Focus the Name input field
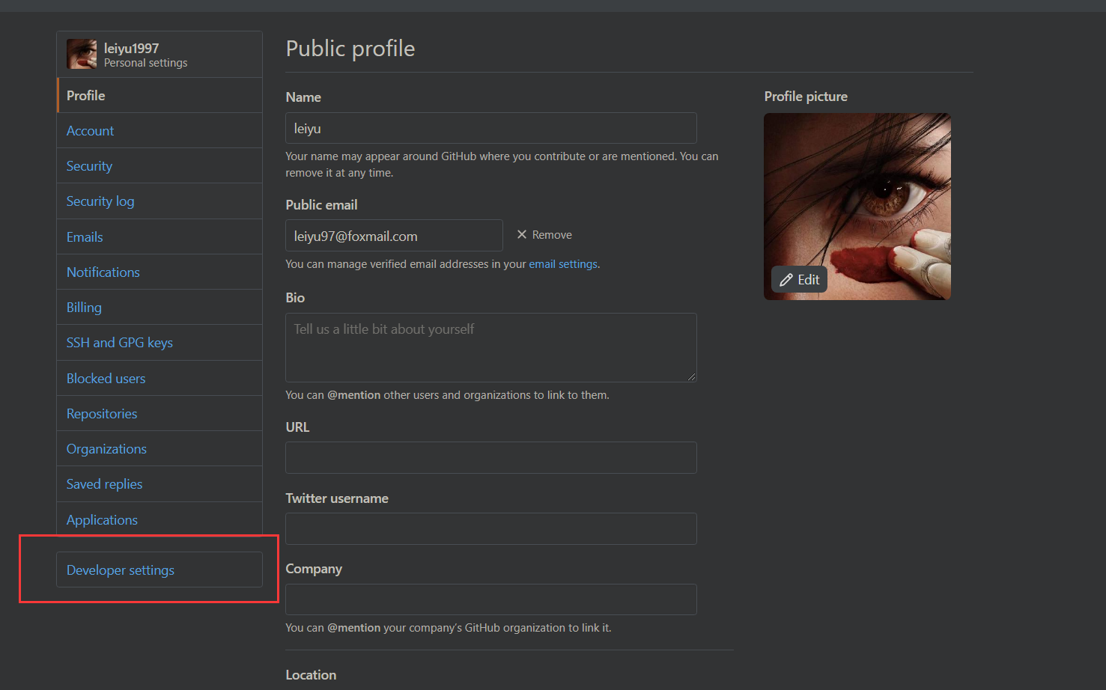Viewport: 1106px width, 690px height. [491, 128]
